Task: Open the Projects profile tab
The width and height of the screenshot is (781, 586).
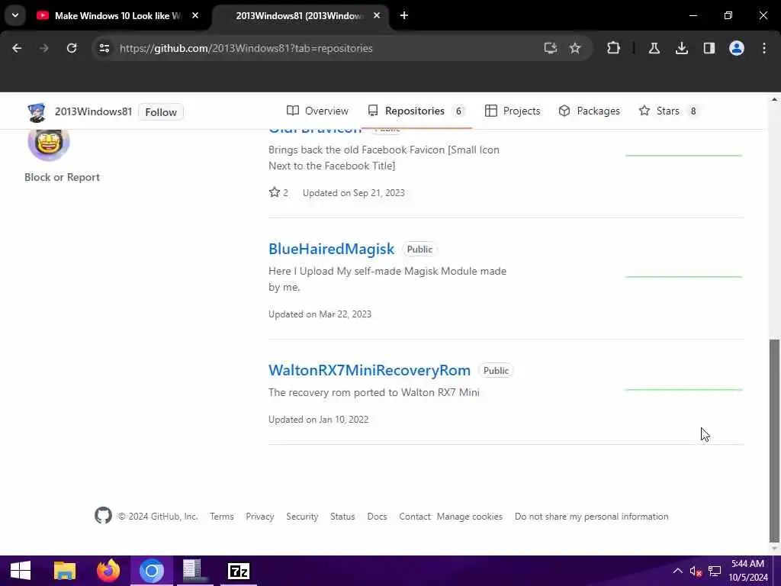Action: click(x=513, y=111)
